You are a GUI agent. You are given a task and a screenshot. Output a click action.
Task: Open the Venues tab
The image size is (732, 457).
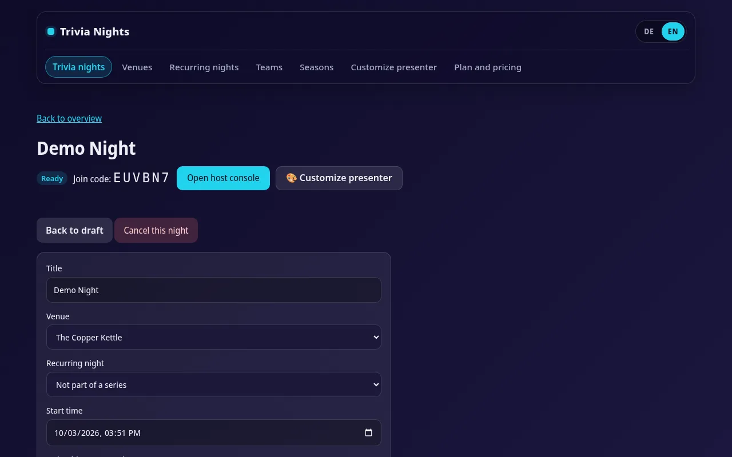(x=137, y=67)
